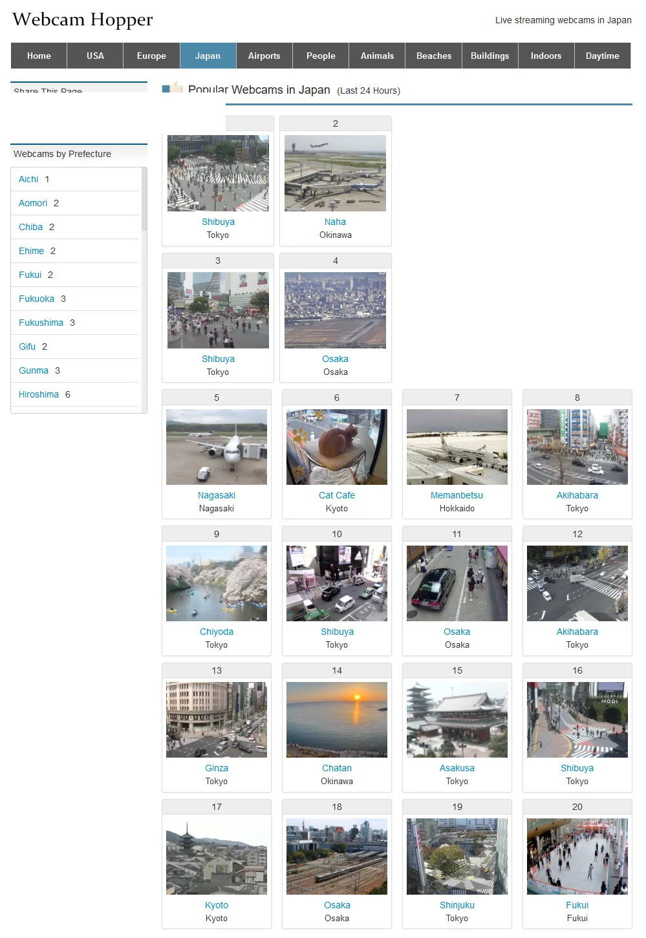This screenshot has height=938, width=646.
Task: View the number 12 Akihabara intersection thumbnail
Action: click(577, 583)
